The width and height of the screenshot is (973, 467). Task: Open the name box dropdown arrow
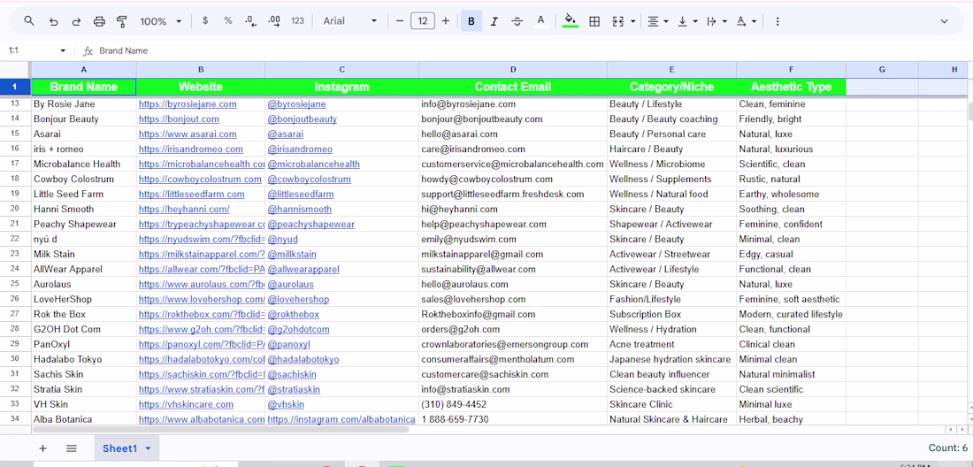coord(63,50)
